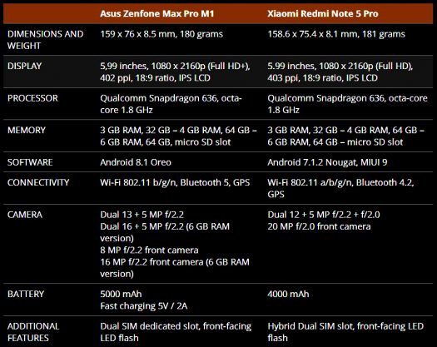Select the Fast charging 5V / 2A text
Image resolution: width=437 pixels, height=347 pixels.
click(x=144, y=306)
